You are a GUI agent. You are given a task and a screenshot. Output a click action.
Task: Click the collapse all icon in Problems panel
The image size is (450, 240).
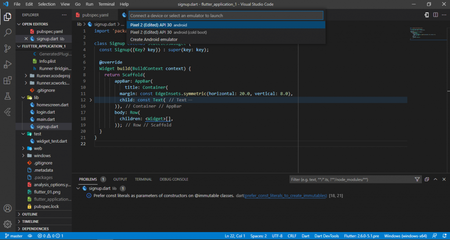(x=427, y=179)
